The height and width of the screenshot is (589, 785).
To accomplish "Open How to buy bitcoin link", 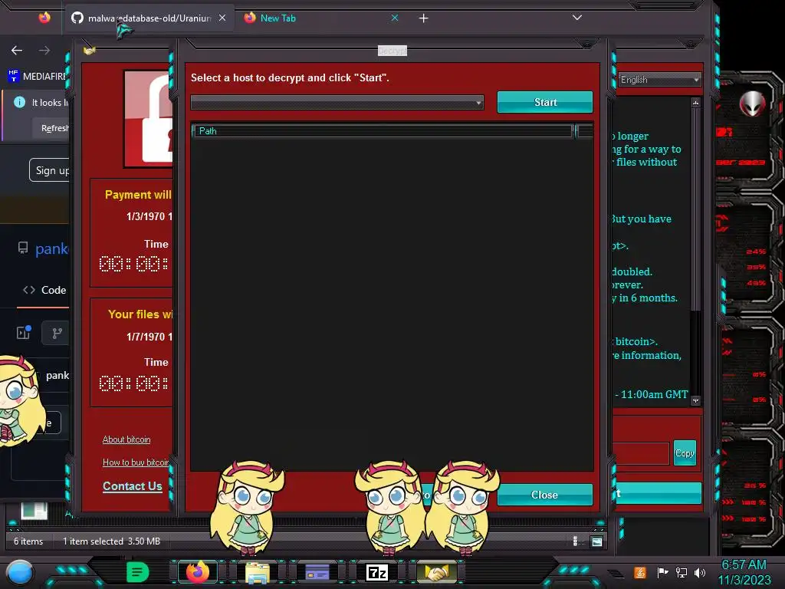I will click(x=136, y=462).
